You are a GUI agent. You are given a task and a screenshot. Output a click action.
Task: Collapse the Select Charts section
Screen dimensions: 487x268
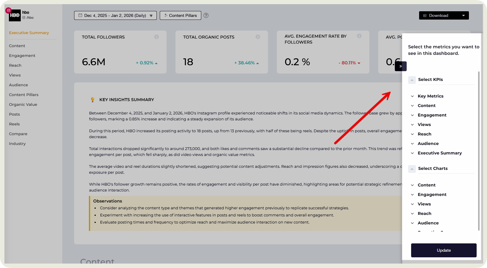click(x=412, y=169)
